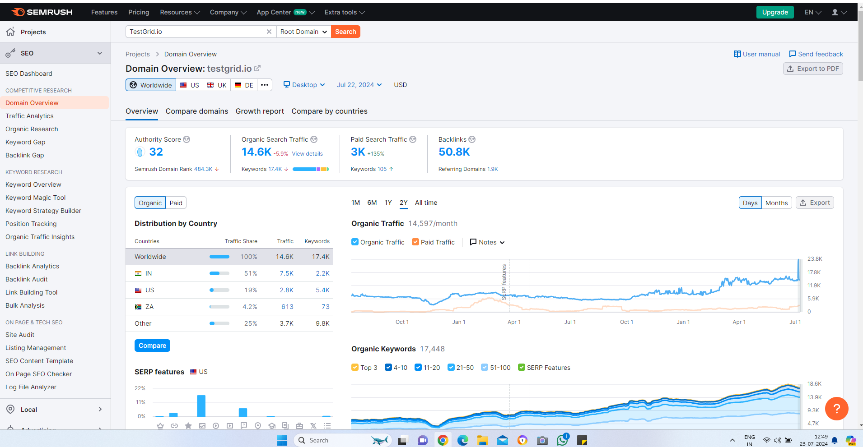Click the Semrush logo
The width and height of the screenshot is (863, 447).
click(x=42, y=12)
